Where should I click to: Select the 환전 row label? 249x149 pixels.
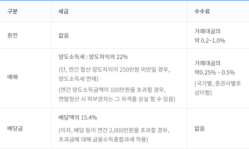pyautogui.click(x=12, y=35)
